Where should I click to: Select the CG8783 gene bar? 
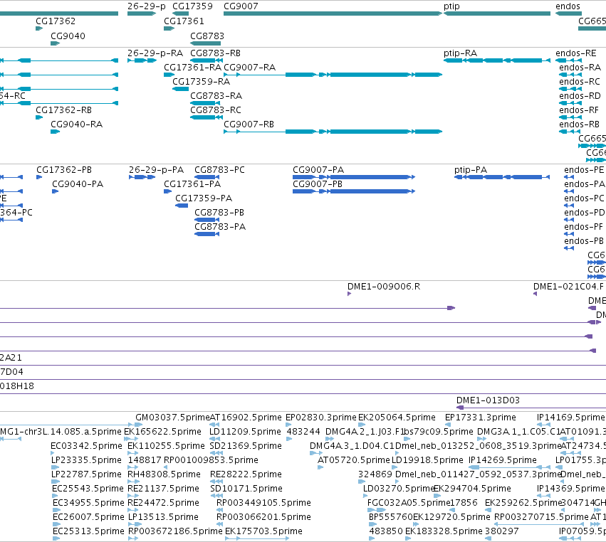point(205,43)
